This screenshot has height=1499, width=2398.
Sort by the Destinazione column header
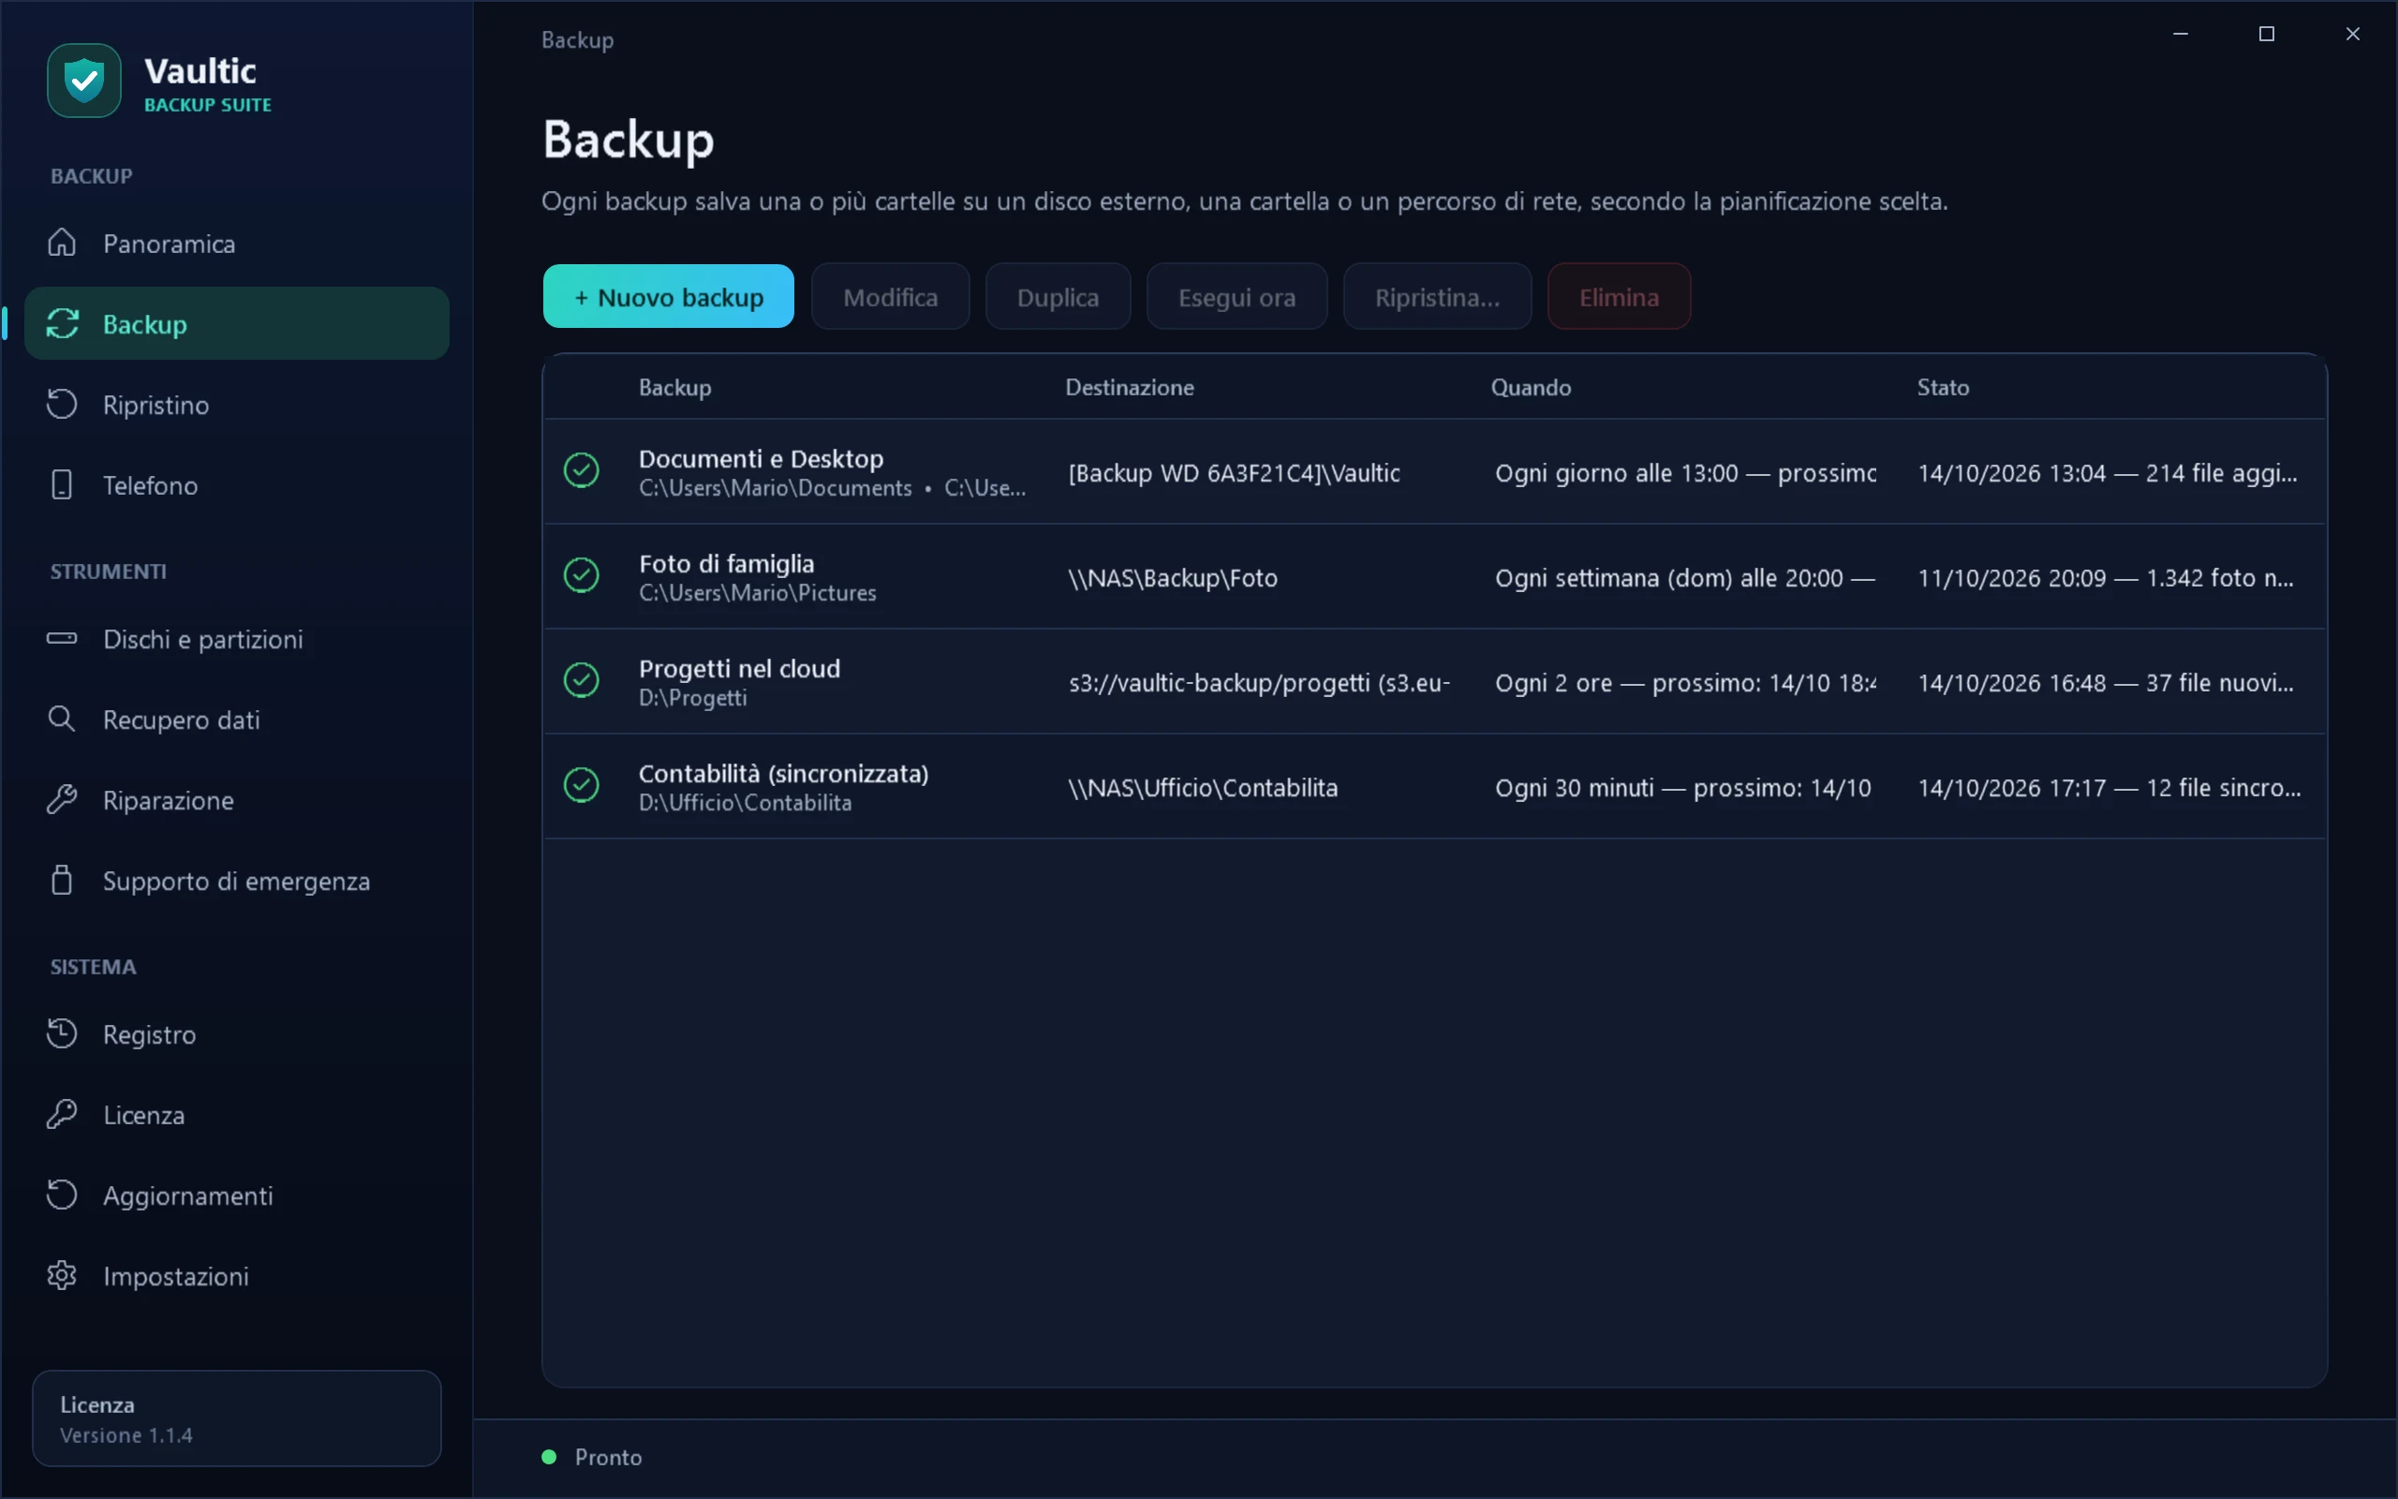1130,388
